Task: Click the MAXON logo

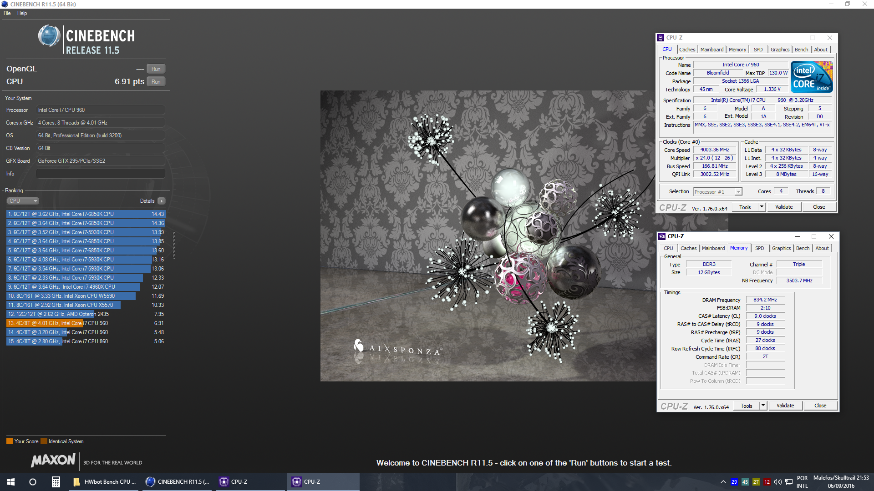Action: point(53,460)
